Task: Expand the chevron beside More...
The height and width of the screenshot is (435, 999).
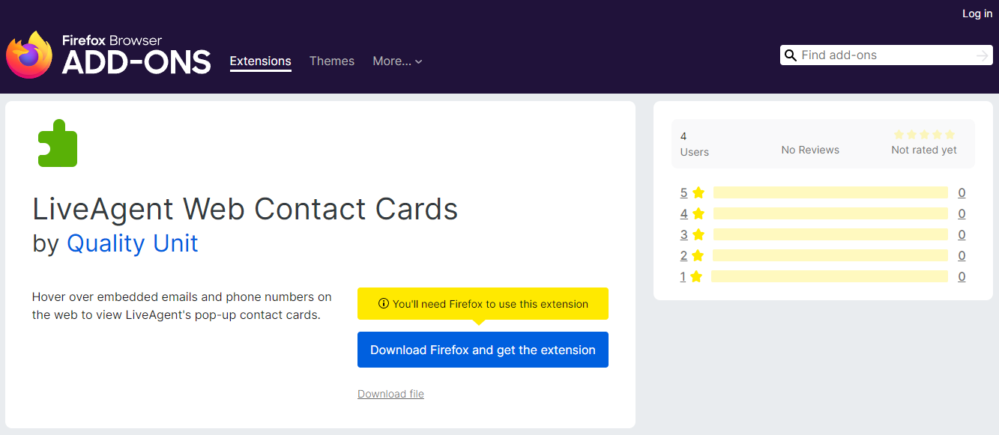Action: 417,61
